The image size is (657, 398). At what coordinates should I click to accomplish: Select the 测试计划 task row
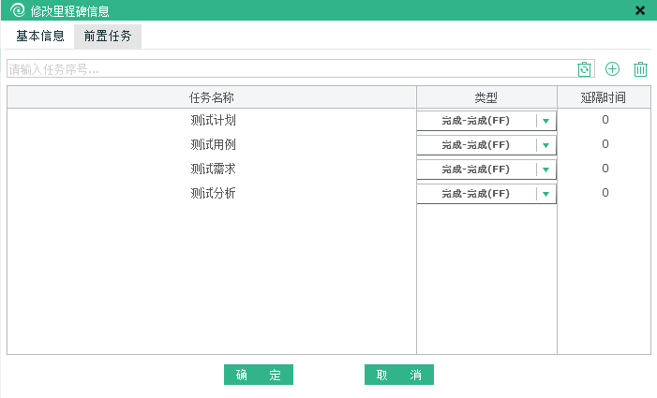tap(212, 120)
